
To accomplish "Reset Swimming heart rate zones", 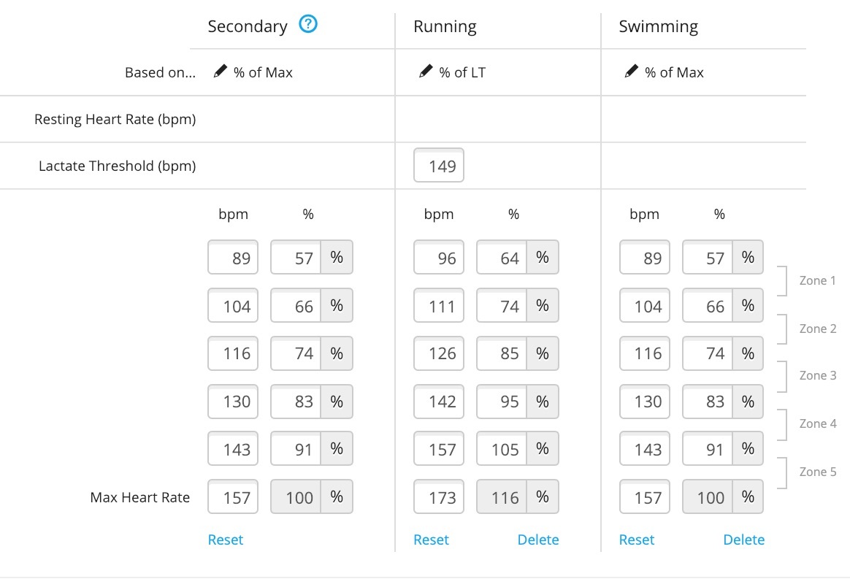I will coord(637,540).
